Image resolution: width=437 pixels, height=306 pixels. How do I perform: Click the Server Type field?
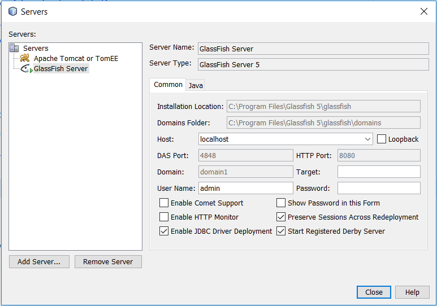coord(313,64)
